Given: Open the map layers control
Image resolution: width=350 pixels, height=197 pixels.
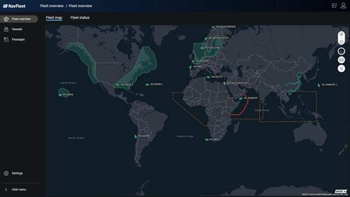Looking at the screenshot, I should (341, 60).
